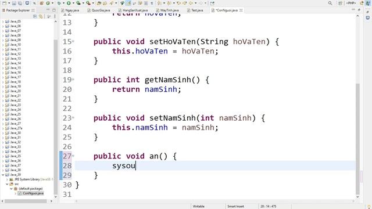Screen dimensions: 372x209
Task: Click on 'sysou' text in line 28
Action: [124, 165]
